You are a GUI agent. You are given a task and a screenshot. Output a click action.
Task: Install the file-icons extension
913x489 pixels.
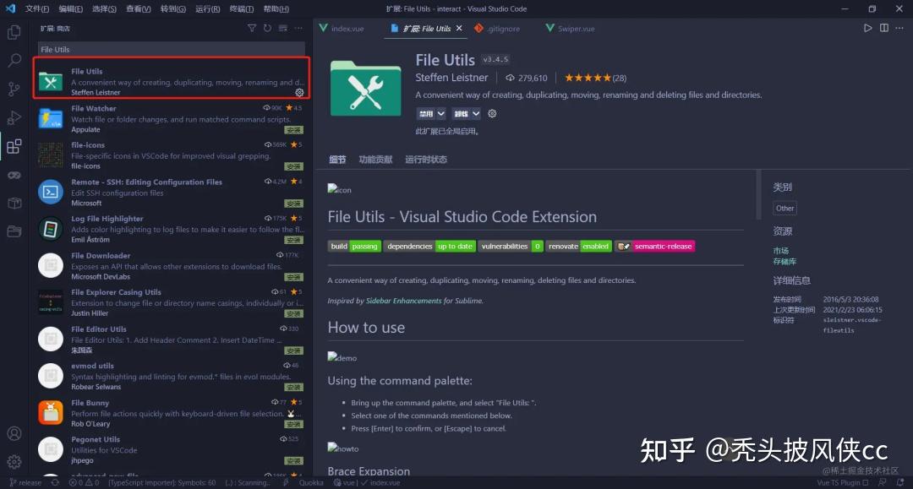tap(294, 167)
